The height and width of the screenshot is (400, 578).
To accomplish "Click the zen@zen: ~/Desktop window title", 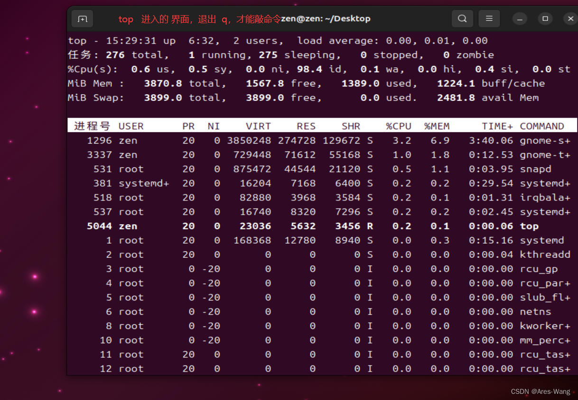I will tap(326, 19).
